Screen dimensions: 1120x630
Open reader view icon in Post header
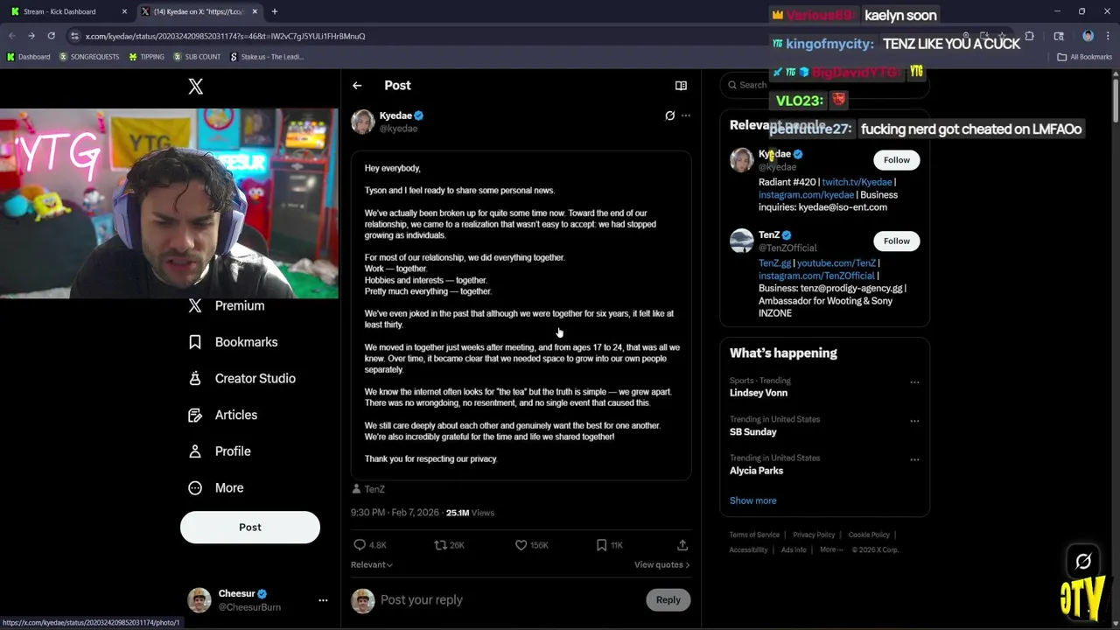point(681,86)
